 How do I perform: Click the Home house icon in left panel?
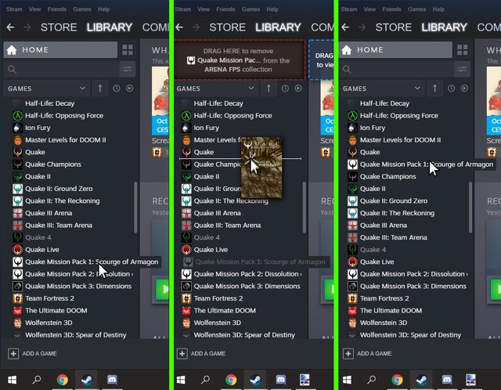pyautogui.click(x=12, y=50)
